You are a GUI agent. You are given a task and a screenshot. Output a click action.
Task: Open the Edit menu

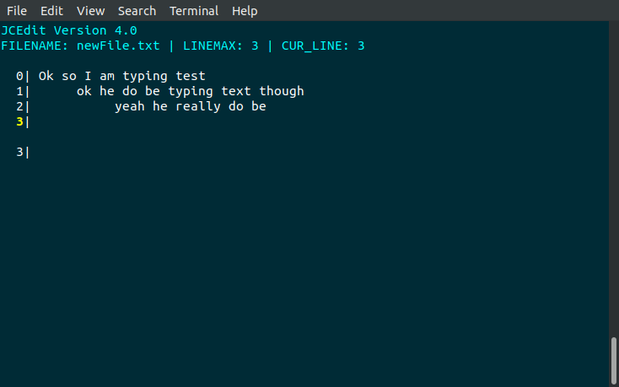pos(51,11)
